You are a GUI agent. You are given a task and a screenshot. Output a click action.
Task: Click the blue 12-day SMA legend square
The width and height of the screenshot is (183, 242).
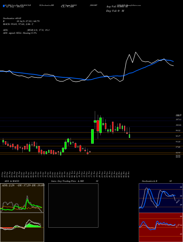pyautogui.click(x=4, y=6)
